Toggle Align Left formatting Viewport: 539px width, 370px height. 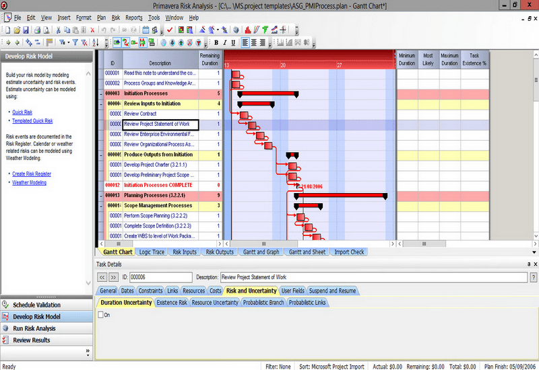(x=245, y=42)
